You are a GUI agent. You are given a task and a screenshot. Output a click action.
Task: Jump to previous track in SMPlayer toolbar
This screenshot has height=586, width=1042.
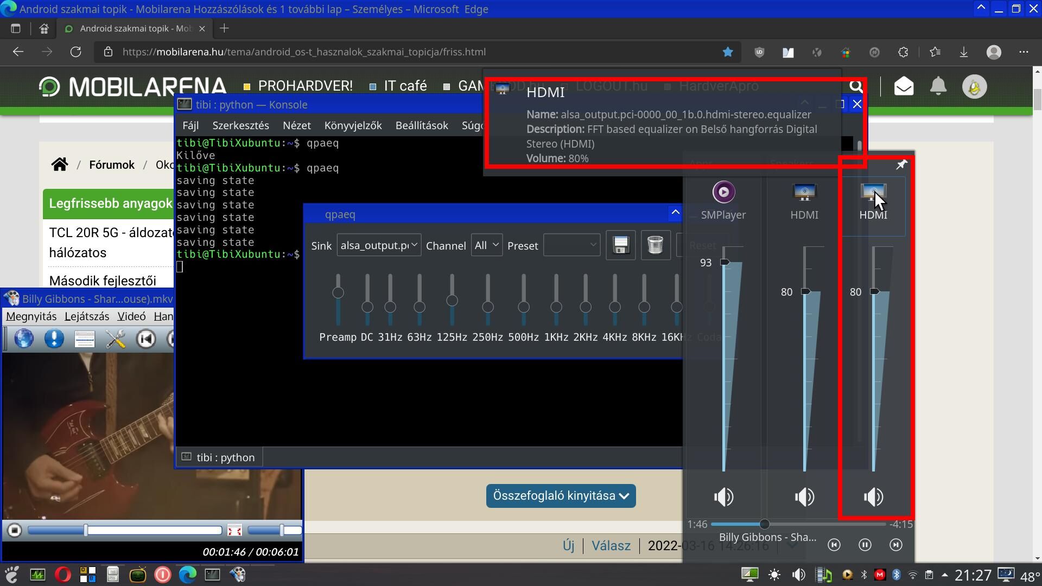[145, 339]
